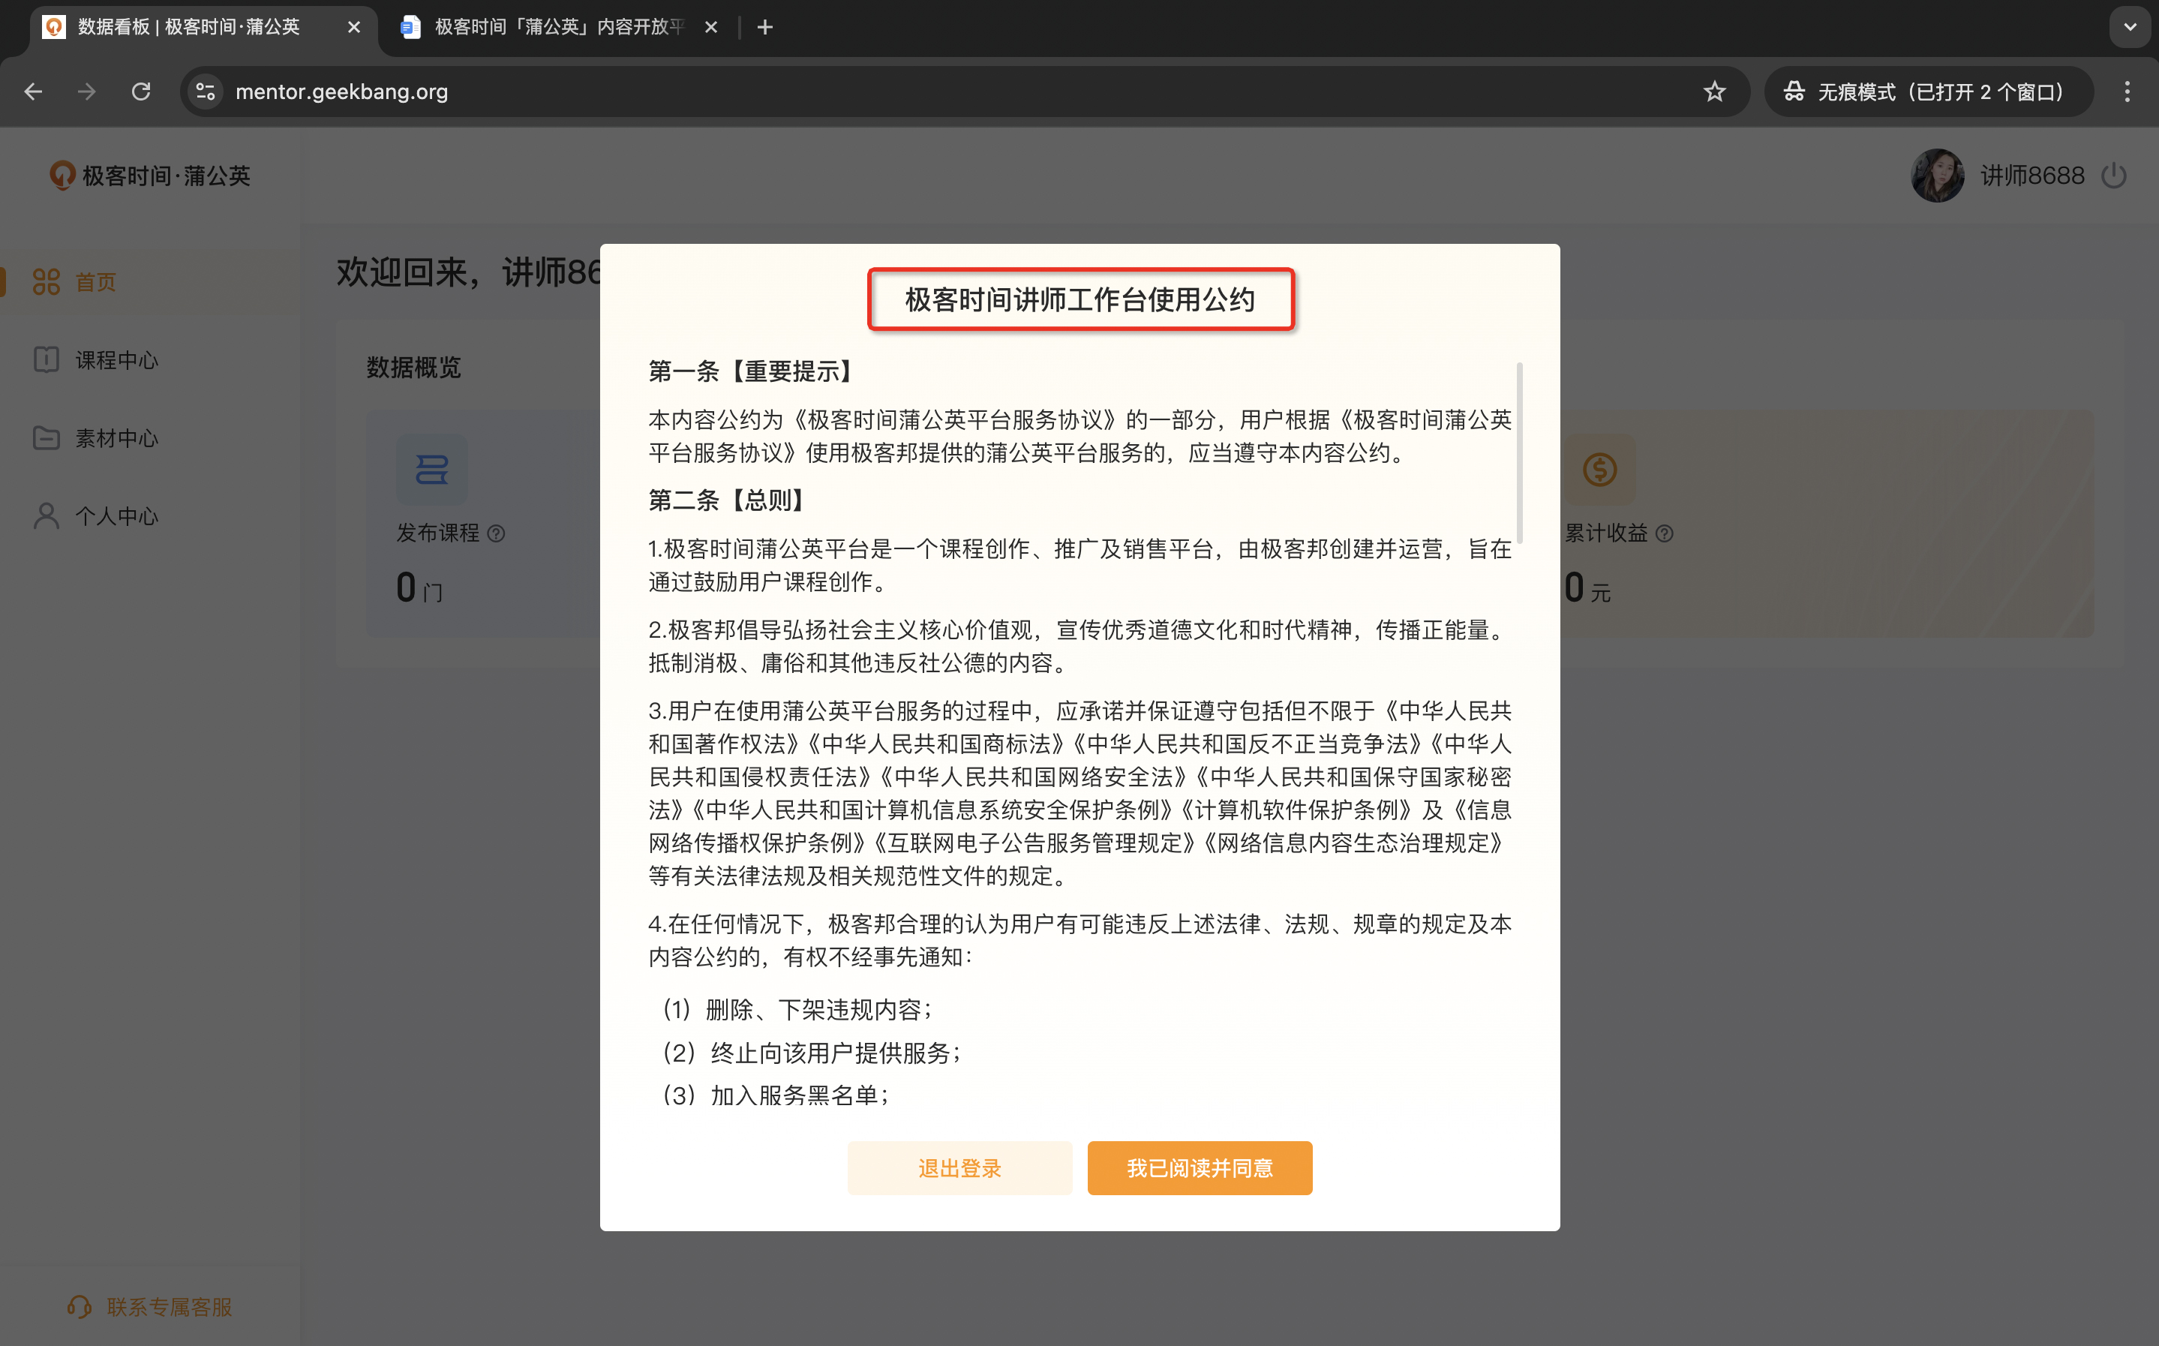The height and width of the screenshot is (1346, 2159).
Task: Click the help icon next to 累计收益
Action: click(1664, 533)
